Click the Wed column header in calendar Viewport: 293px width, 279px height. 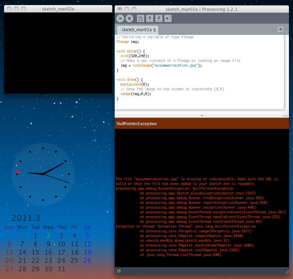[x=48, y=227]
